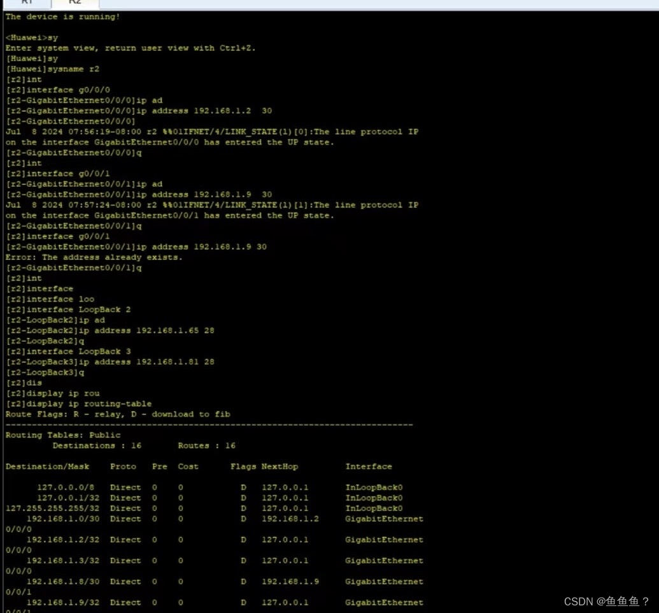Click the 'Destinations : 16' value
This screenshot has height=613, width=659.
click(x=97, y=446)
